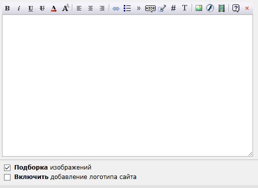Center-align the text
The height and width of the screenshot is (188, 258).
[x=90, y=8]
